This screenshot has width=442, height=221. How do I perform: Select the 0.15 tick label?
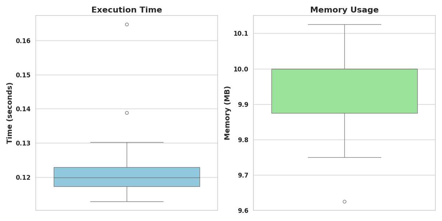point(23,75)
